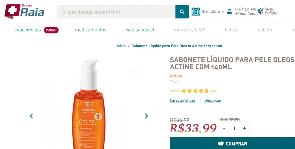Image resolution: width=295 pixels, height=149 pixels.
Task: Open the vida saudável menu
Action: pos(140,30)
